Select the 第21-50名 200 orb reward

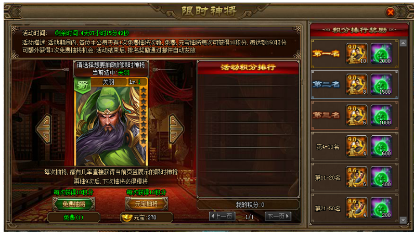pos(381,208)
